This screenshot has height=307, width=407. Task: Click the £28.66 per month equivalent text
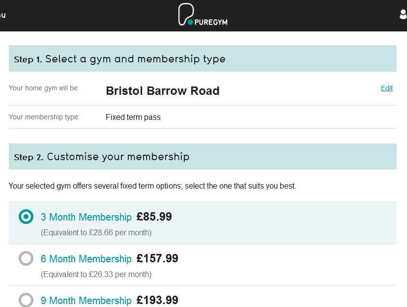pos(96,232)
